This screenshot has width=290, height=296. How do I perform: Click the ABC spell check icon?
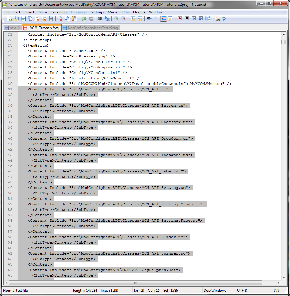(224, 19)
